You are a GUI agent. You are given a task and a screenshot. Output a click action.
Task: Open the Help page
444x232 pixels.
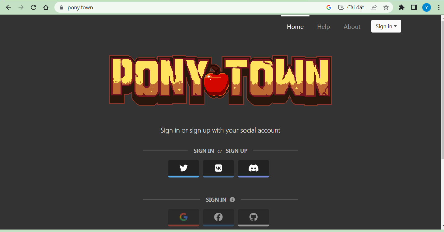tap(323, 27)
